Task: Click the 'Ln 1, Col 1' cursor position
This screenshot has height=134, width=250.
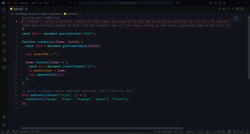Action: click(179, 131)
